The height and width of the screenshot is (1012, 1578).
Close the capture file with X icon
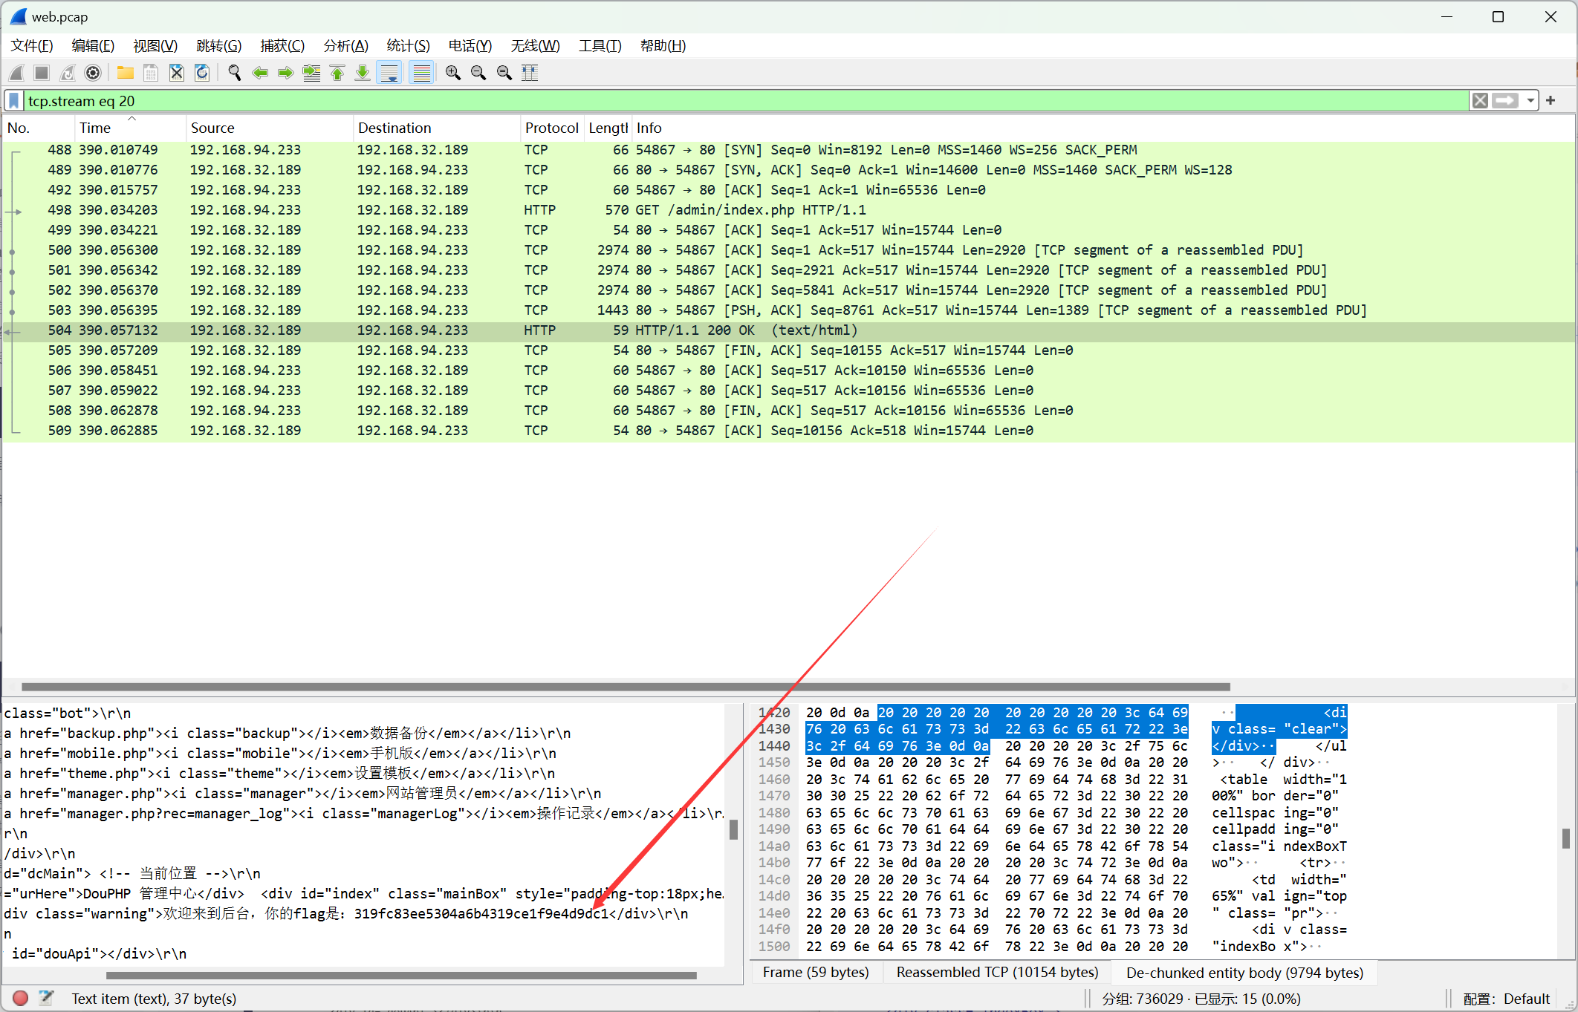176,73
